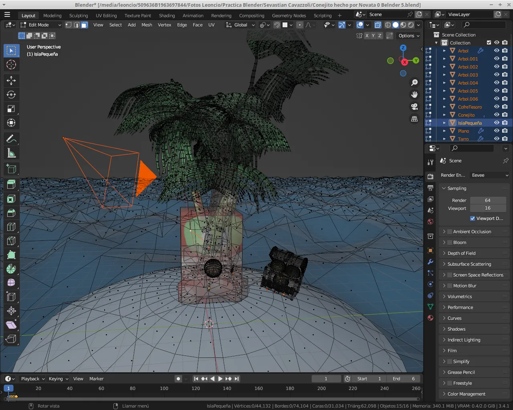Switch to the UV Editing workspace tab
Screen dimensions: 513x410
click(106, 16)
